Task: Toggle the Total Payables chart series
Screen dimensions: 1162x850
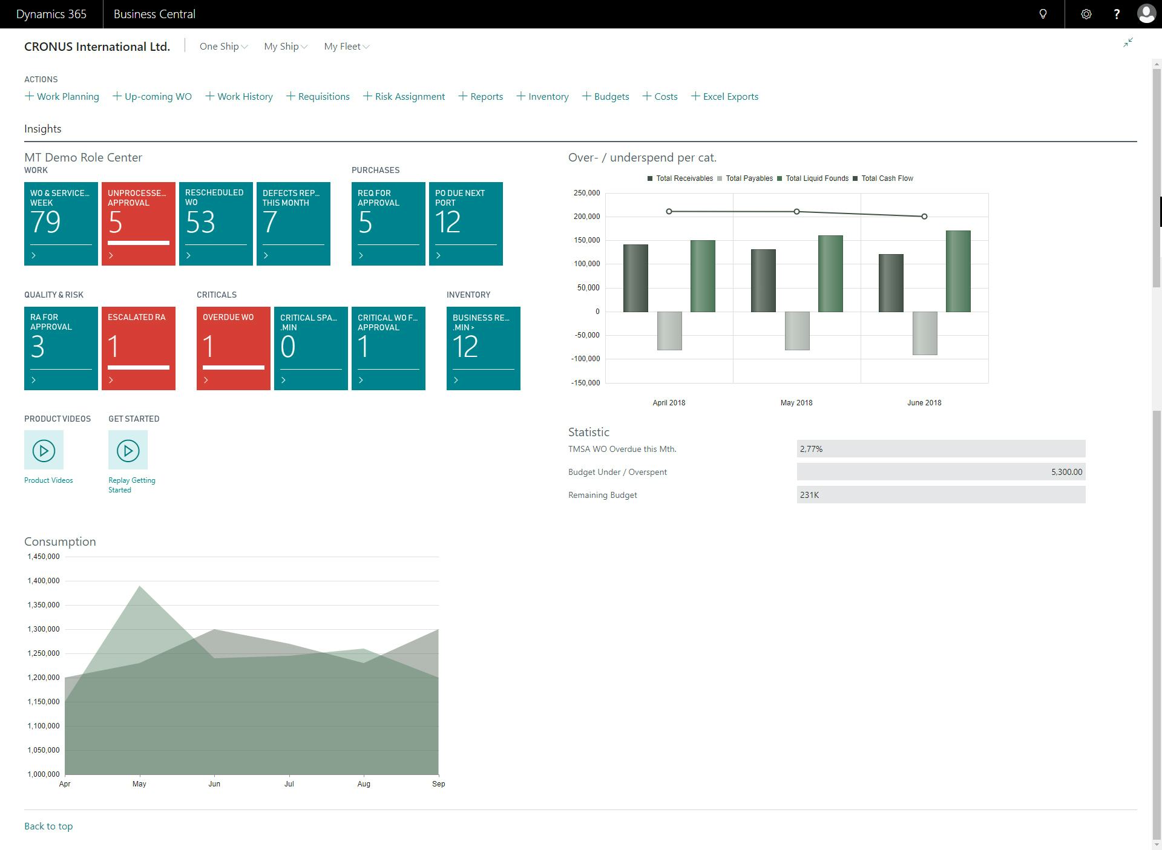Action: tap(749, 178)
